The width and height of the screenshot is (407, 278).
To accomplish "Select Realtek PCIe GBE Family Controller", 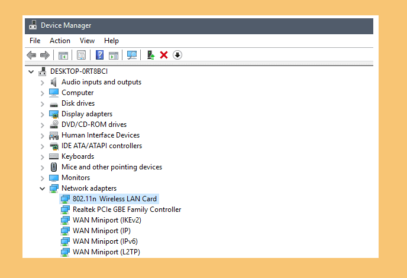I will point(127,210).
